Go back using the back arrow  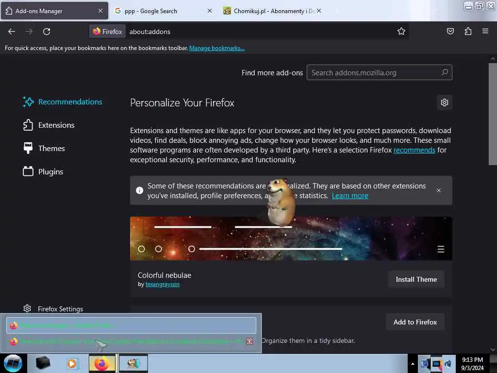tap(12, 32)
